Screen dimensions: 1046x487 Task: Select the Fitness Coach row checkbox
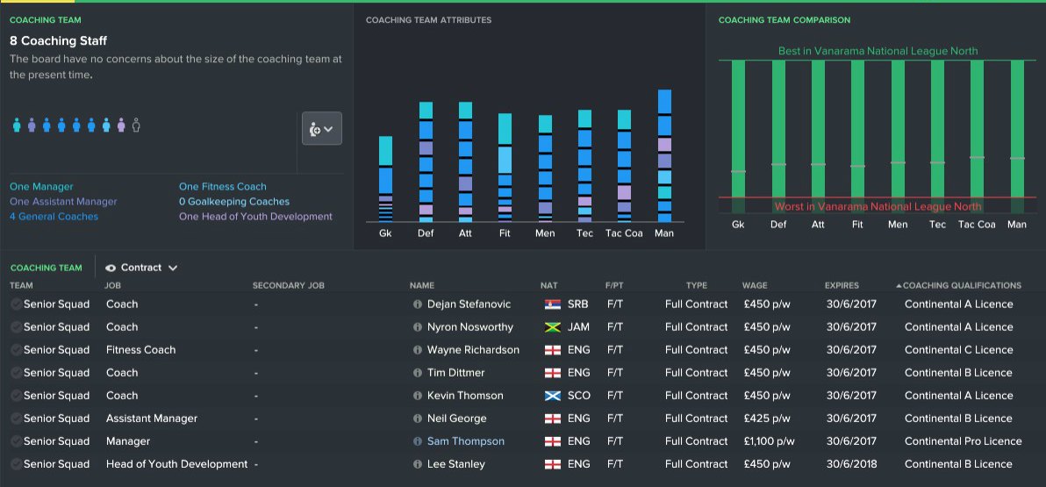(16, 350)
